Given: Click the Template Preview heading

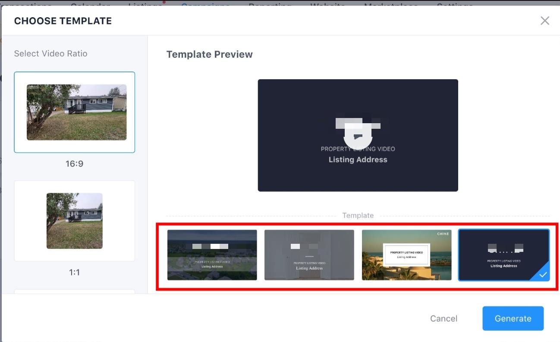Looking at the screenshot, I should pyautogui.click(x=210, y=54).
